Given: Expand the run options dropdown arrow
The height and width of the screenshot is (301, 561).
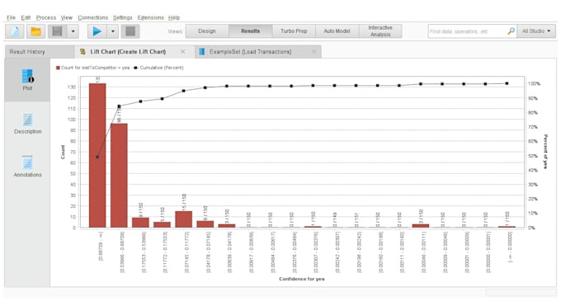Looking at the screenshot, I should pos(113,31).
